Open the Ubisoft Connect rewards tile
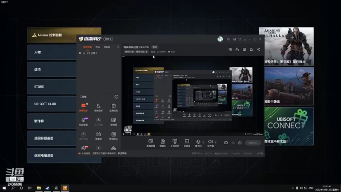This screenshot has height=192, width=341. (289, 126)
